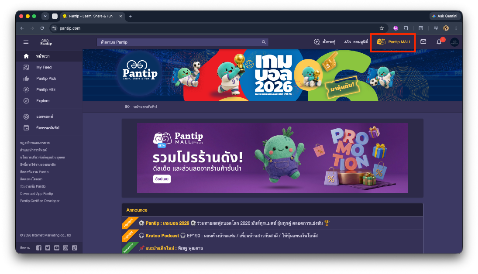This screenshot has width=478, height=274.
Task: Click the ตั้งกระทู้ new topic button
Action: click(x=324, y=42)
